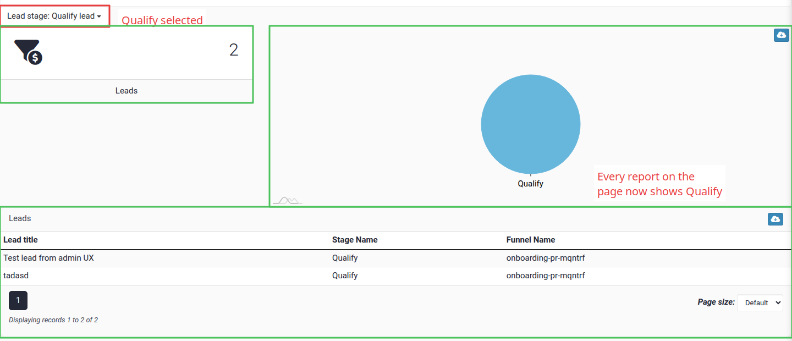Image resolution: width=792 pixels, height=341 pixels.
Task: Open the Test lead from admin UX row
Action: 396,258
